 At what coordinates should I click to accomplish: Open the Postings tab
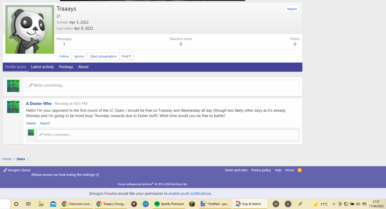pos(66,67)
